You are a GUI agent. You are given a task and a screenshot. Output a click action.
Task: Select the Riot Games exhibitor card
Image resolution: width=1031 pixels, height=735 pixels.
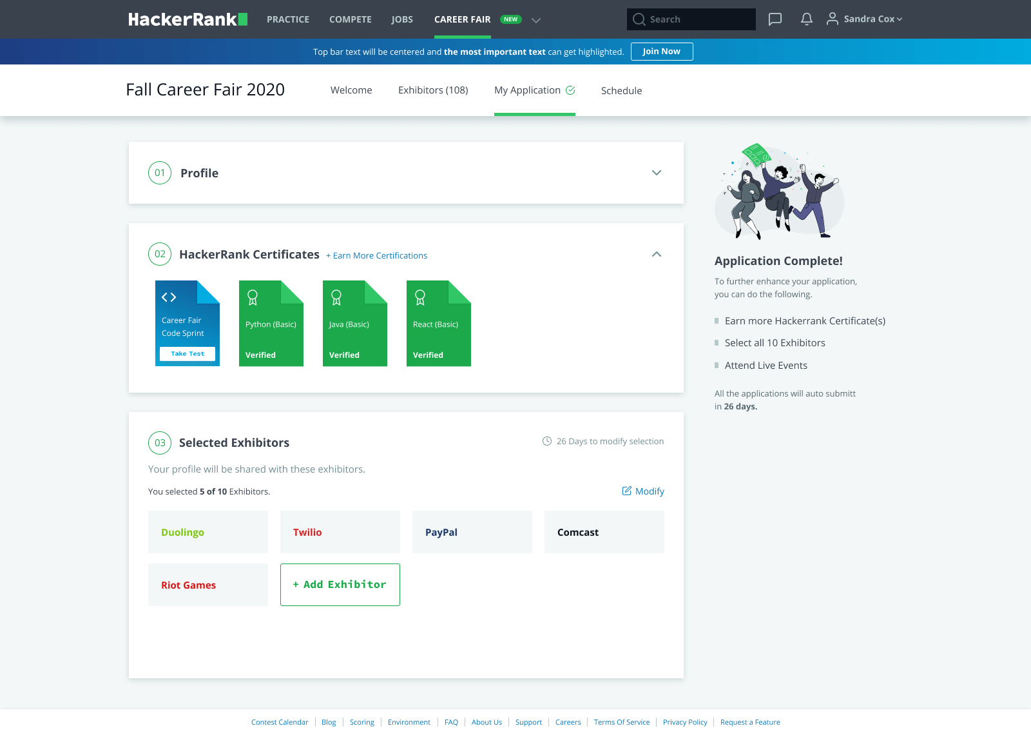coord(208,585)
